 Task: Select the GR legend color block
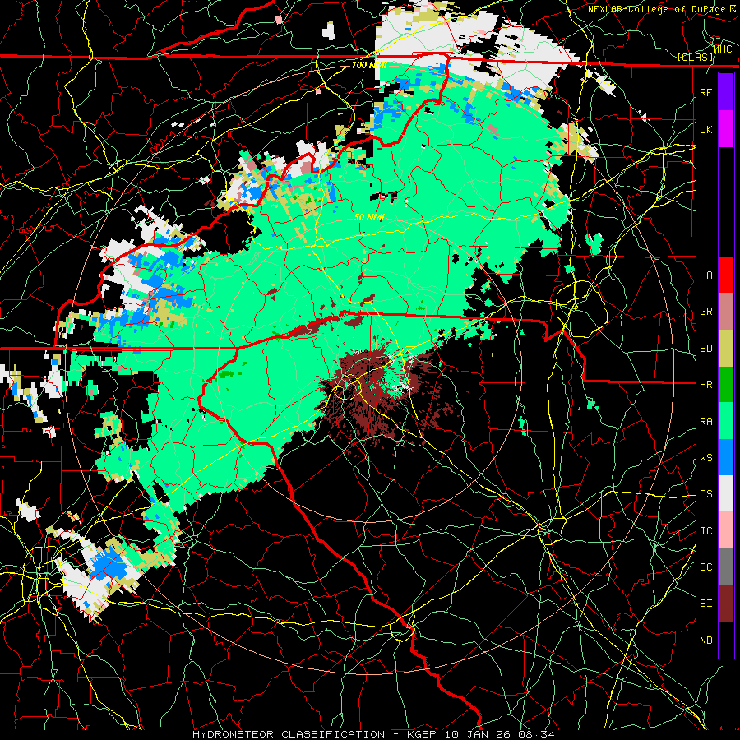point(726,312)
